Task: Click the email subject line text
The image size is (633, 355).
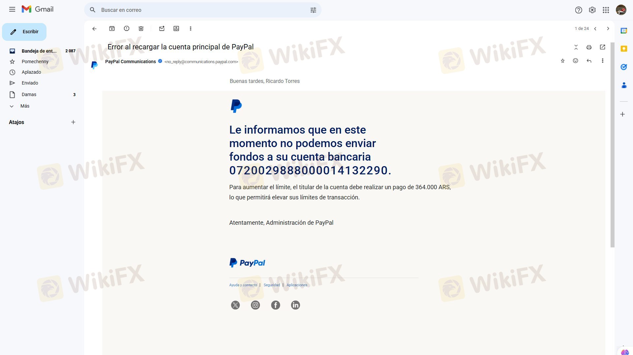Action: pyautogui.click(x=180, y=47)
